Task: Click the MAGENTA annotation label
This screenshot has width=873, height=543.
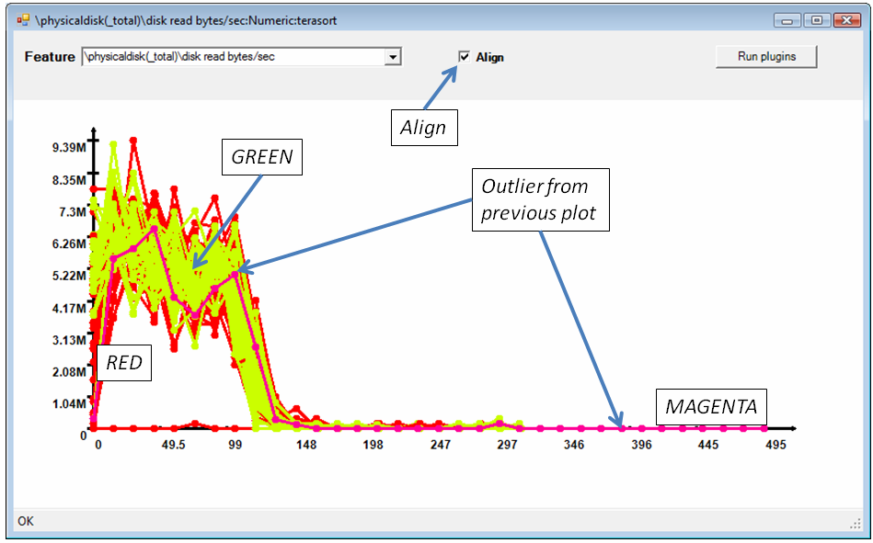Action: coord(711,405)
